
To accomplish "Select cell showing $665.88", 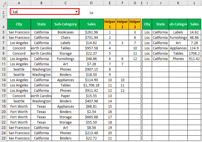I will [x=91, y=117].
